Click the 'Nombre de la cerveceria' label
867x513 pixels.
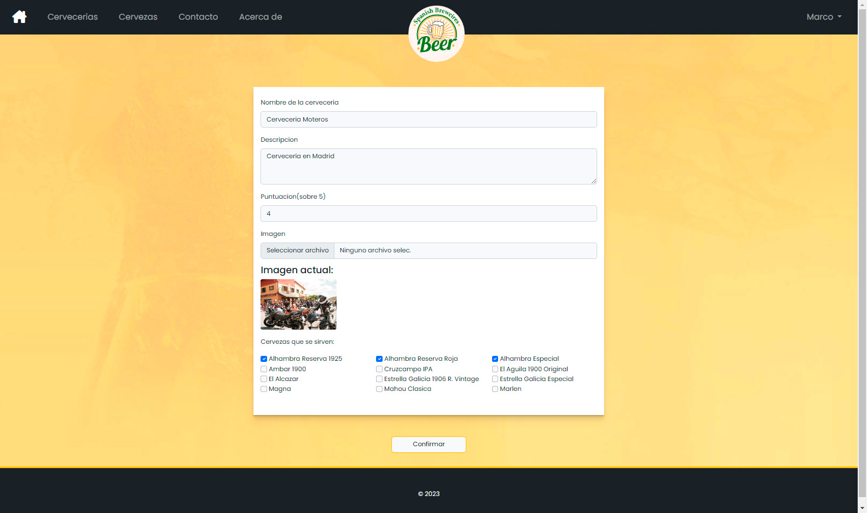click(299, 102)
